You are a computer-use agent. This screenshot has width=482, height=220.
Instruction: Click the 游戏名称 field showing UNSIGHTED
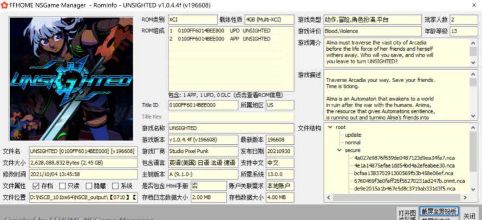231,128
